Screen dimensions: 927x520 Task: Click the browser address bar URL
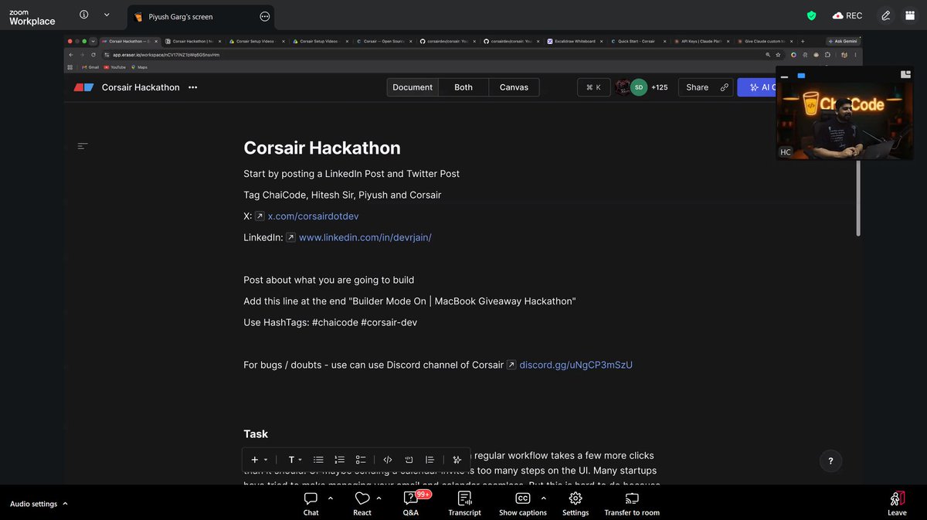pyautogui.click(x=166, y=55)
